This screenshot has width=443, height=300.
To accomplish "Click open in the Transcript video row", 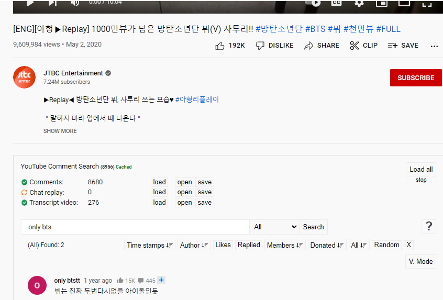I will [x=184, y=203].
